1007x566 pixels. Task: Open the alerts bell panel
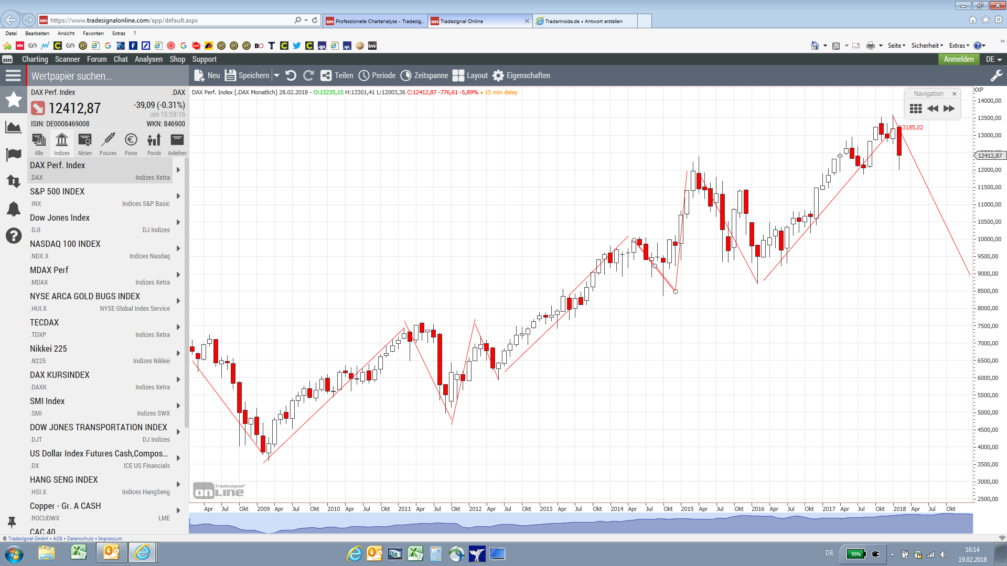(x=13, y=209)
